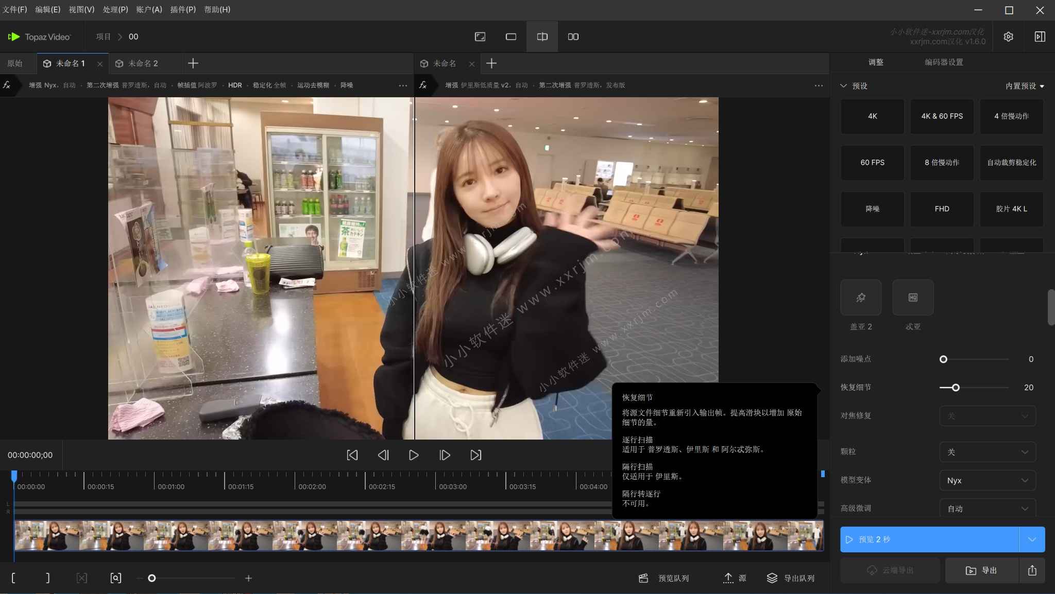This screenshot has height=594, width=1055.
Task: Apply the 8 倍慢动作 preset
Action: point(942,163)
